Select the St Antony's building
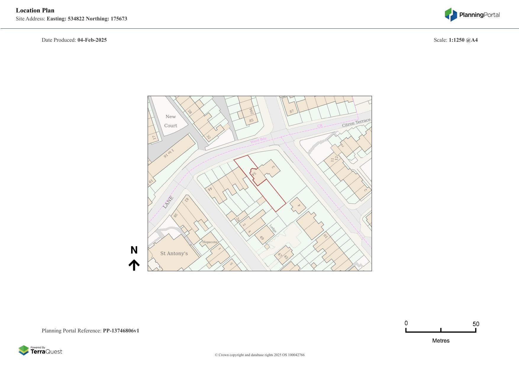This screenshot has height=367, width=519. point(174,253)
